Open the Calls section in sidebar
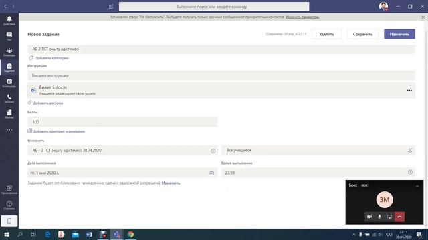The width and height of the screenshot is (428, 240). pos(9,99)
